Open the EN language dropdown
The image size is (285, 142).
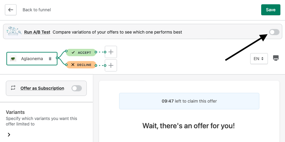click(259, 59)
